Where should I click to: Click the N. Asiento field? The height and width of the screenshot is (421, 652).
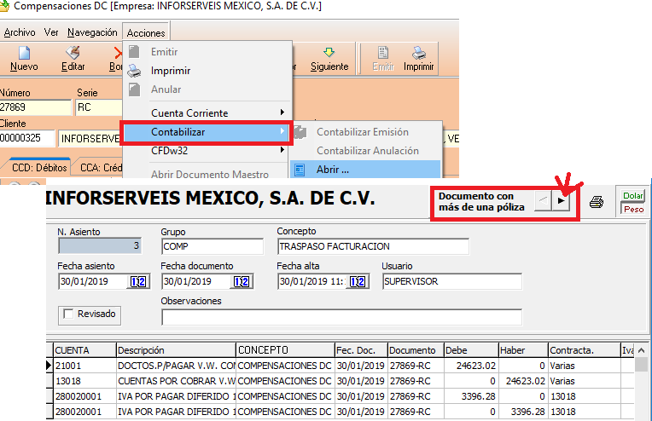100,246
